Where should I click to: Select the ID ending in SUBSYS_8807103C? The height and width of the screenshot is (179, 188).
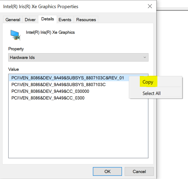[58, 85]
